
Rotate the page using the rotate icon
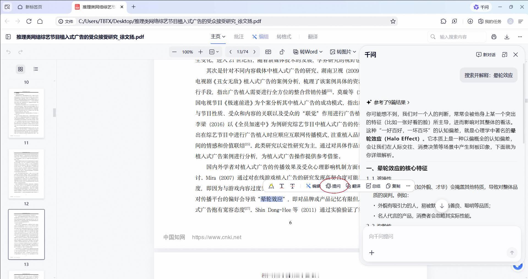click(x=282, y=52)
